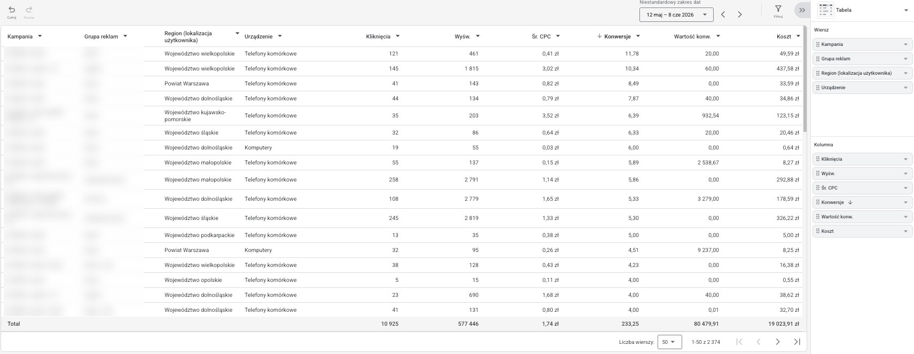This screenshot has height=354, width=914.
Task: Select the Śr. CPC column field chip
Action: pos(862,188)
